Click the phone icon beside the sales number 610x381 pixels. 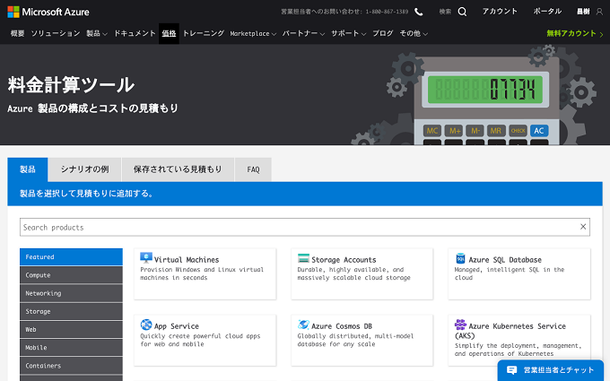[419, 12]
